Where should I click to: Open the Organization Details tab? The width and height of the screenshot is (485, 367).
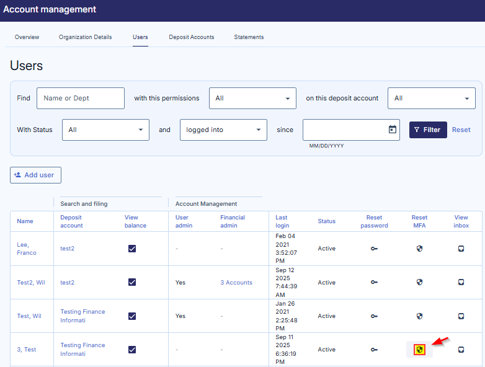[x=86, y=37]
